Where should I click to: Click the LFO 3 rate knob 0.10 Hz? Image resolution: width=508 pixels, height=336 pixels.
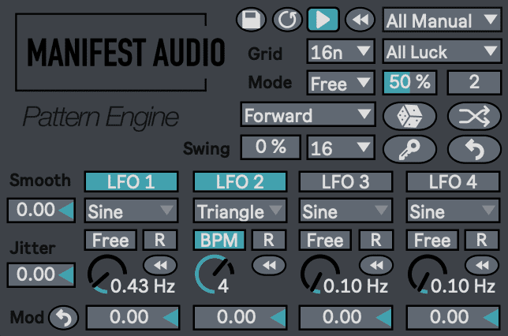click(320, 274)
